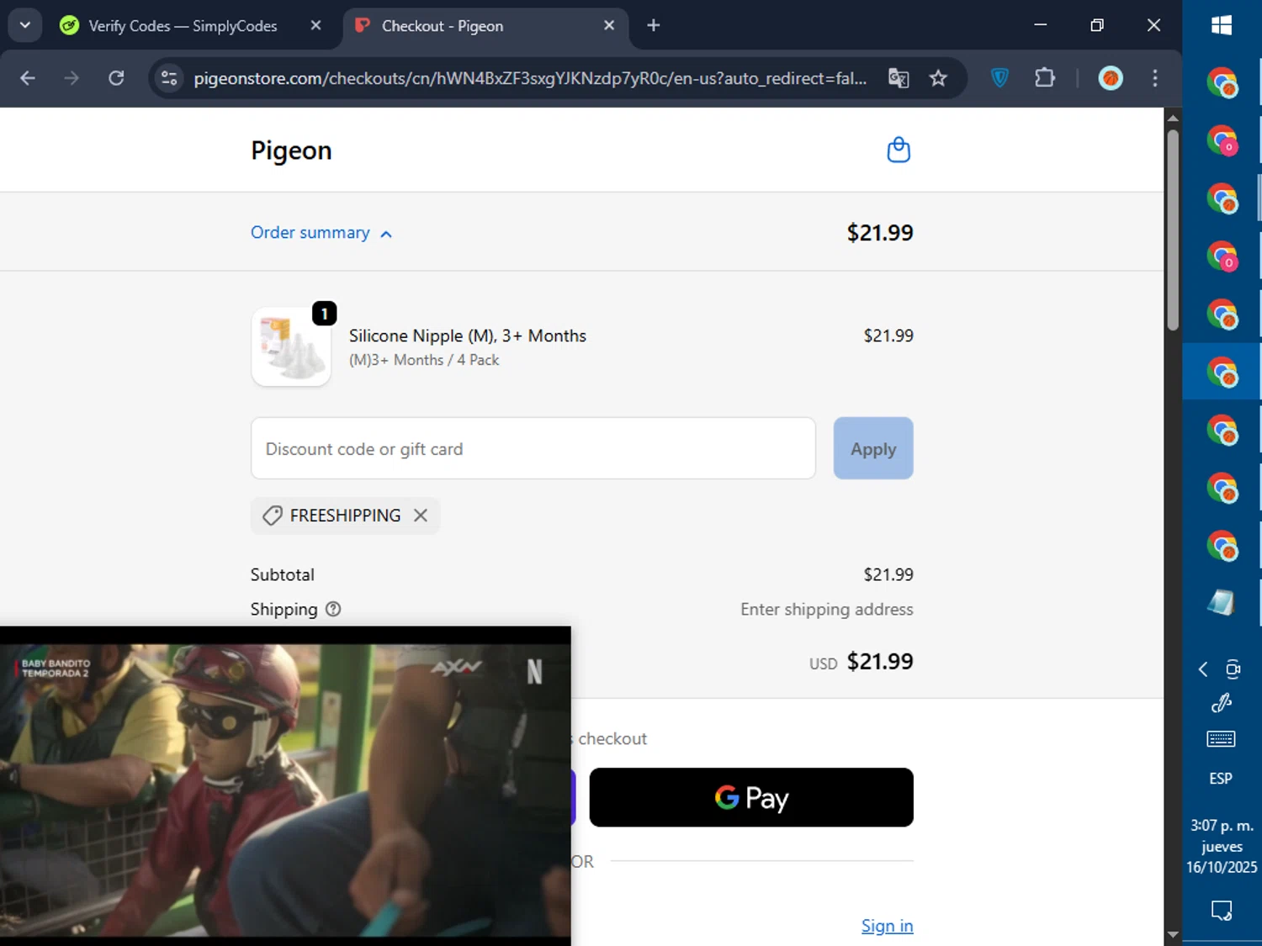This screenshot has height=946, width=1262.
Task: Close the Checkout - Pigeon tab
Action: [609, 25]
